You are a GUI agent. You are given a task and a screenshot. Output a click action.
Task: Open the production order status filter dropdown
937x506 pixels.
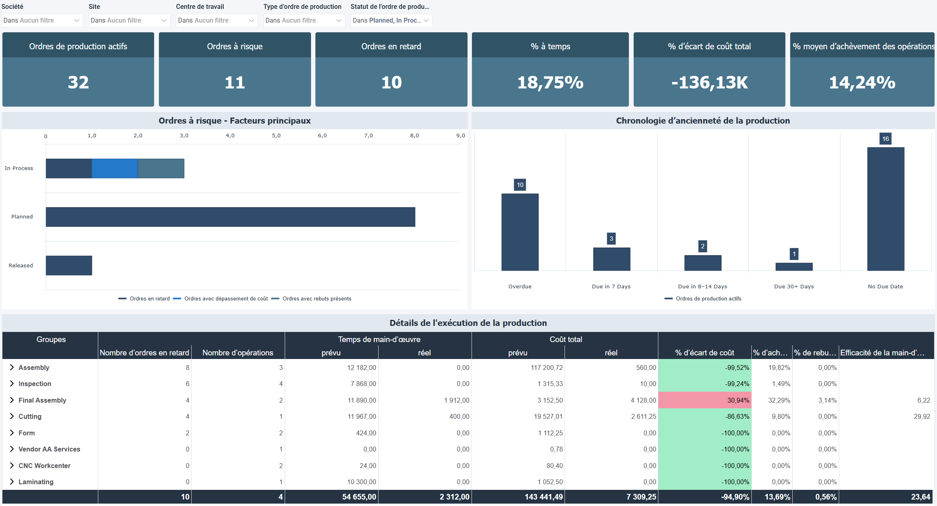point(391,21)
